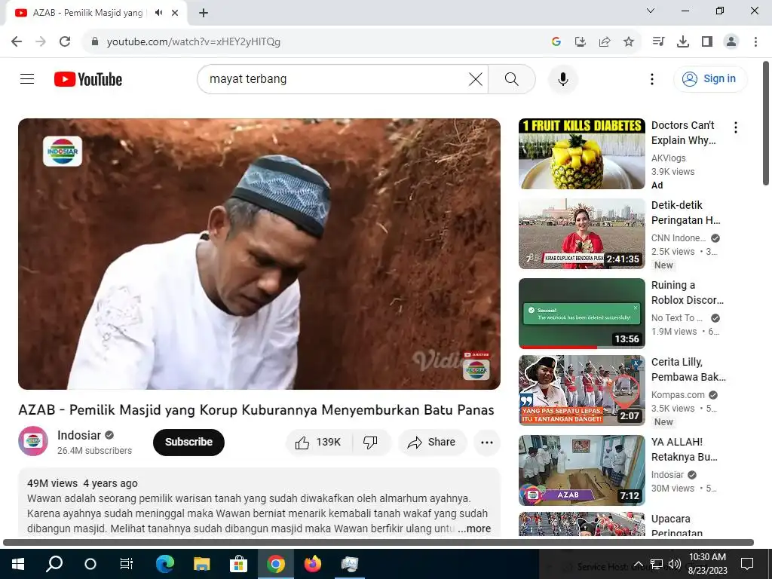
Task: Subscribe to the Indosiar channel
Action: tap(188, 442)
